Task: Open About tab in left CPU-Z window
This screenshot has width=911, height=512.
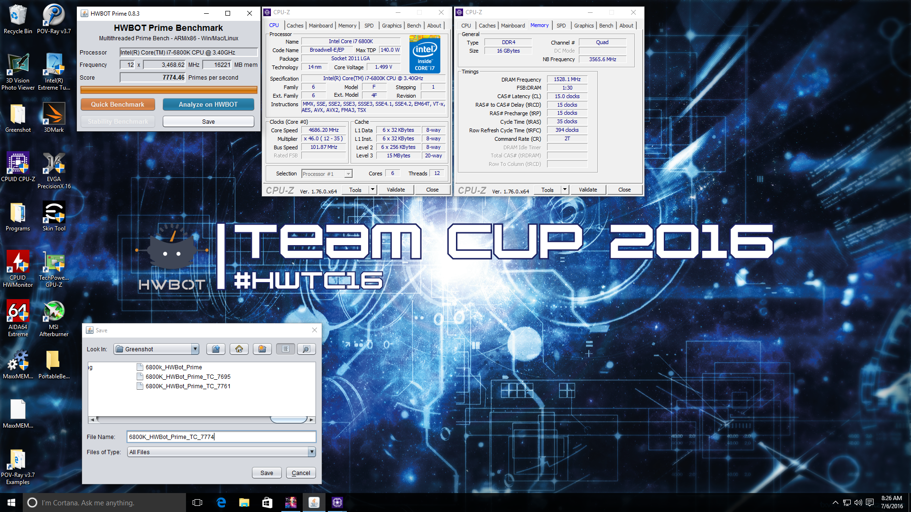Action: tap(434, 26)
